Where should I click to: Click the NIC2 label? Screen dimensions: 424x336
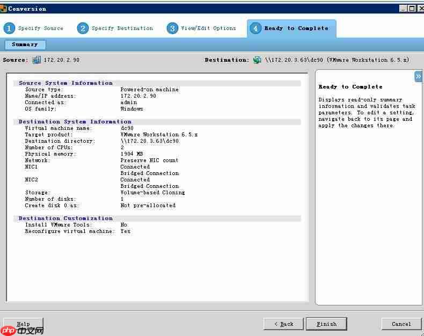click(31, 180)
